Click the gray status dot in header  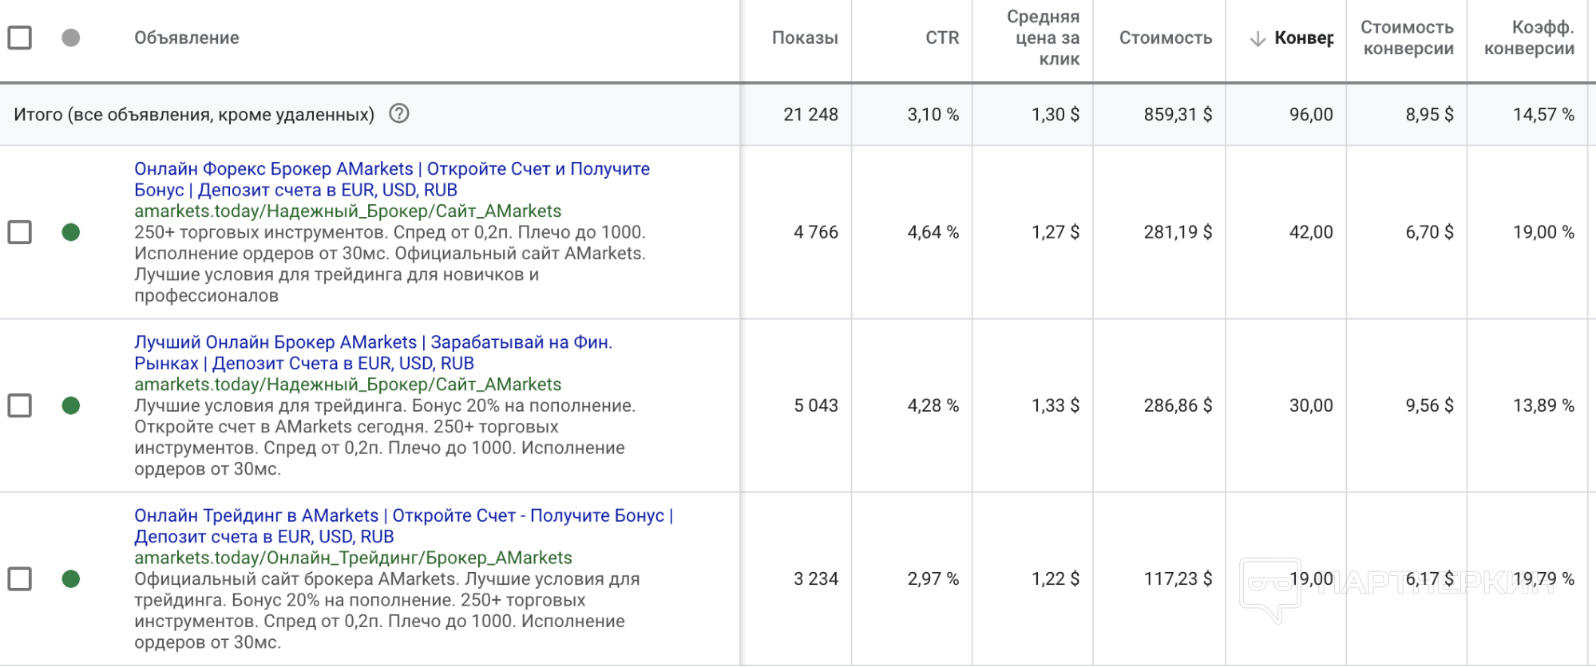pos(71,37)
